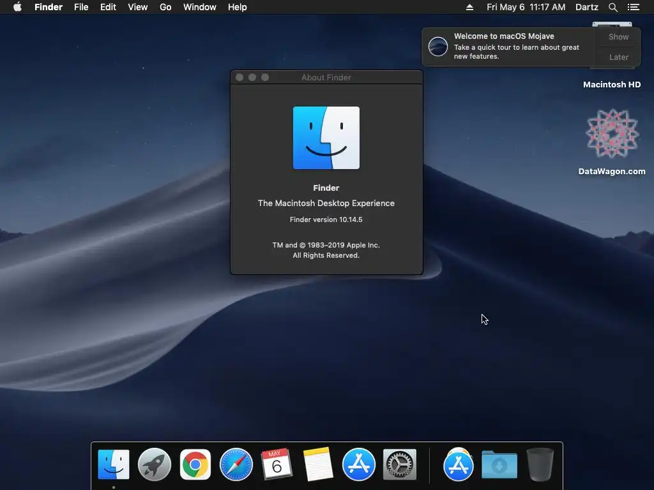Click the Mojave notification thumbnail icon
Viewport: 654px width, 490px height.
(438, 46)
